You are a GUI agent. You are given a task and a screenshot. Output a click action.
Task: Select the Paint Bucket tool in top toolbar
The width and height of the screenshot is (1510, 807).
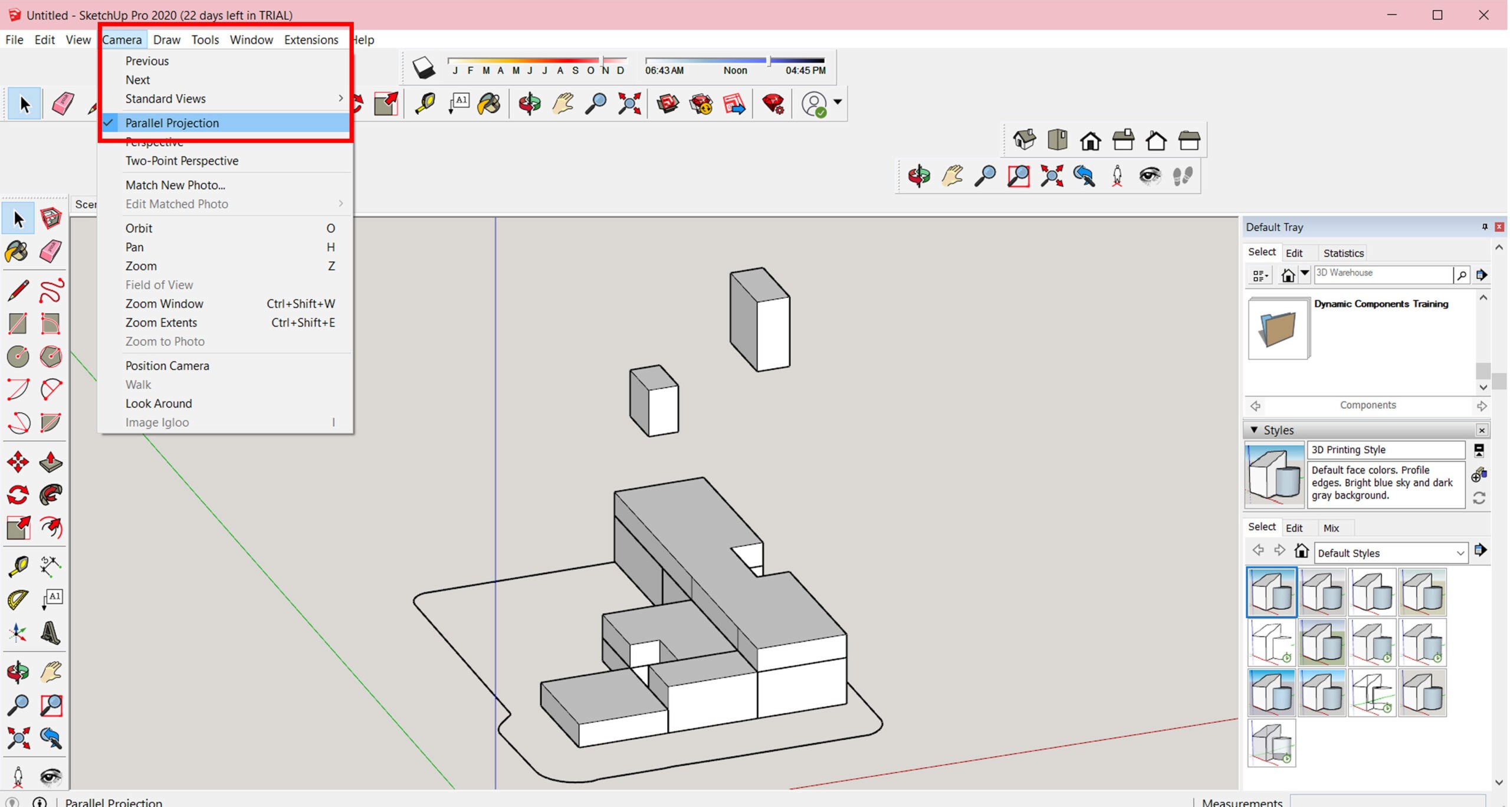coord(490,104)
